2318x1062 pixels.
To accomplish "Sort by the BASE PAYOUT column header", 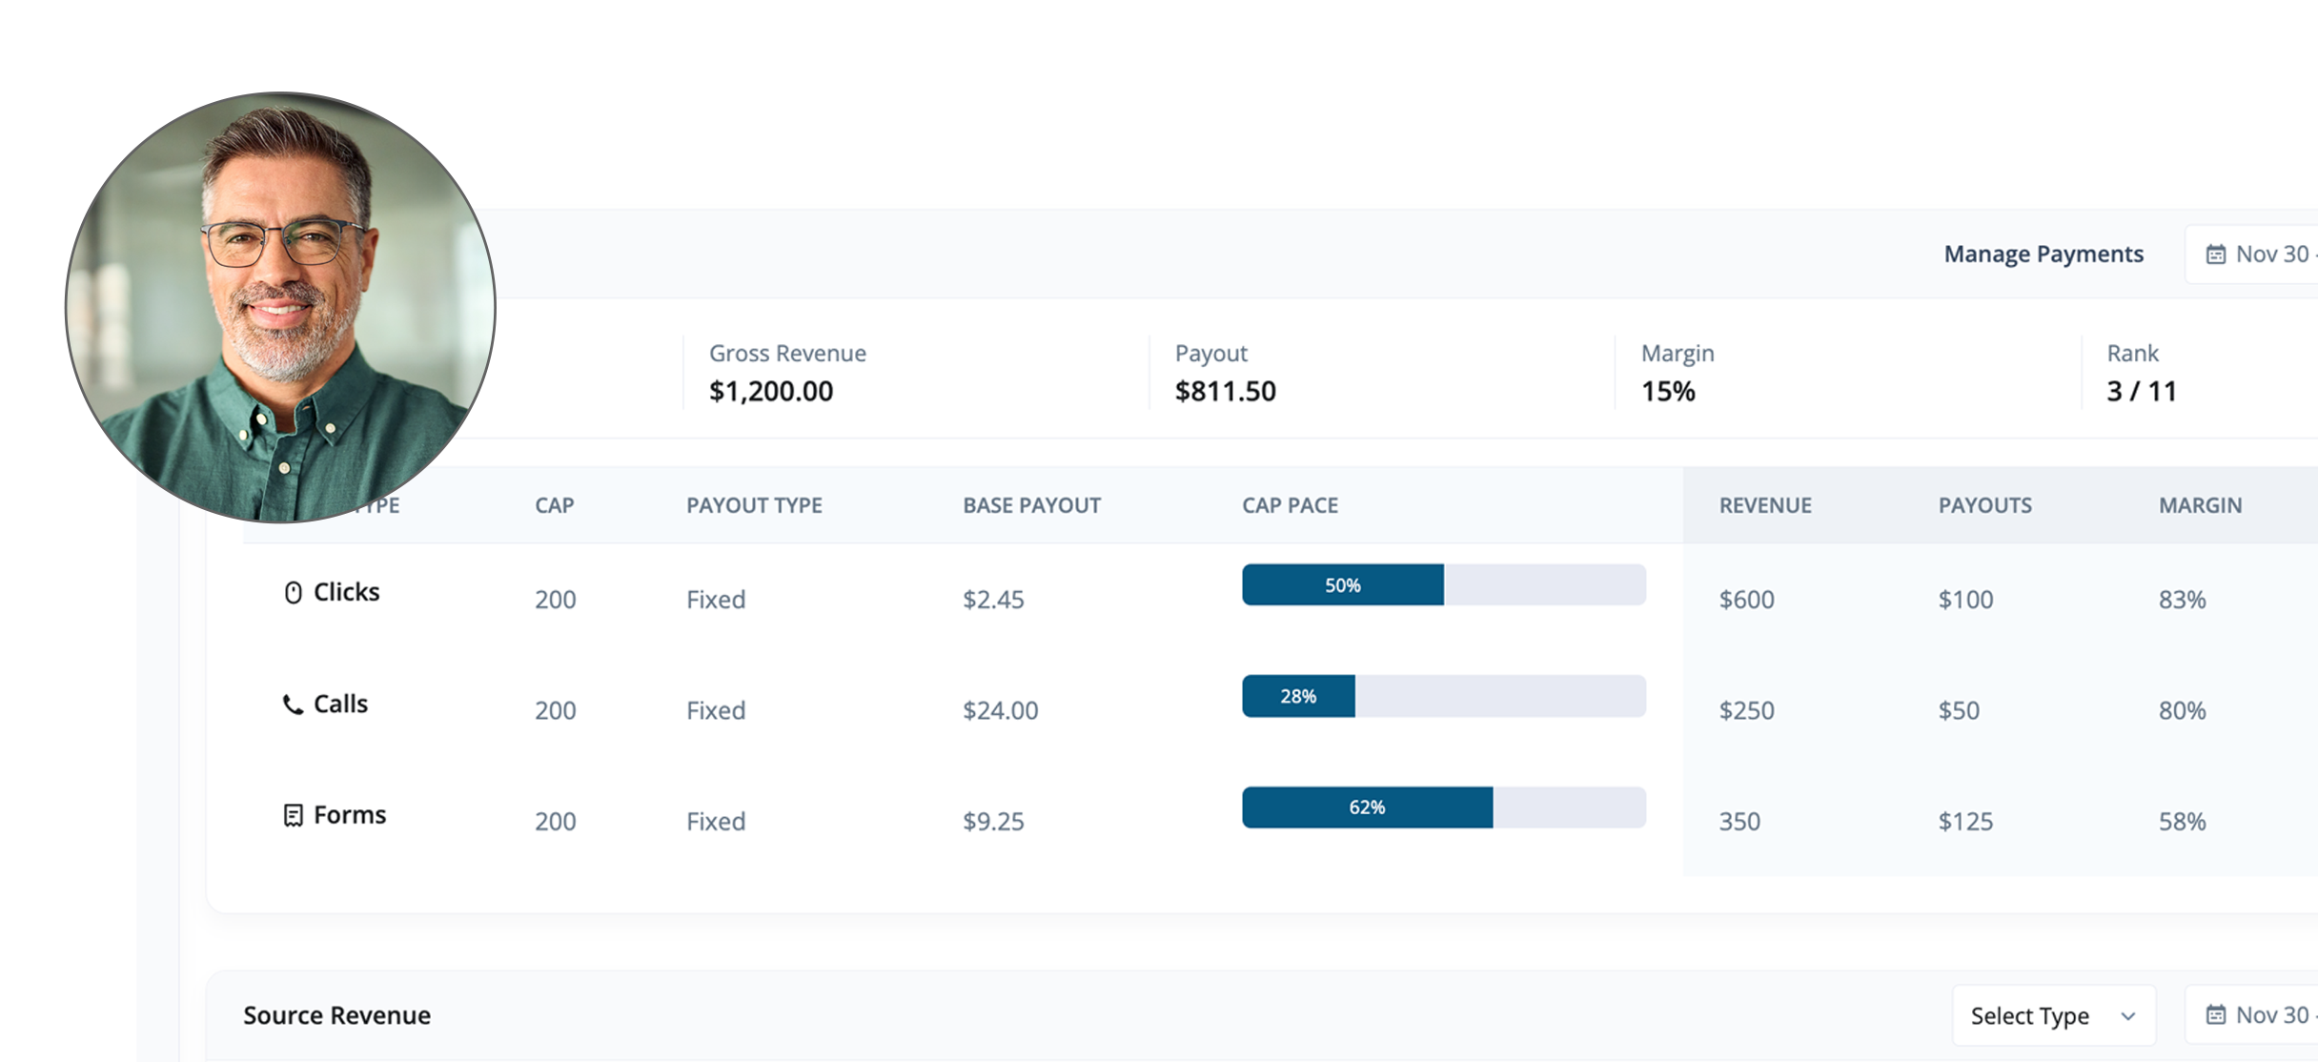I will 1031,505.
